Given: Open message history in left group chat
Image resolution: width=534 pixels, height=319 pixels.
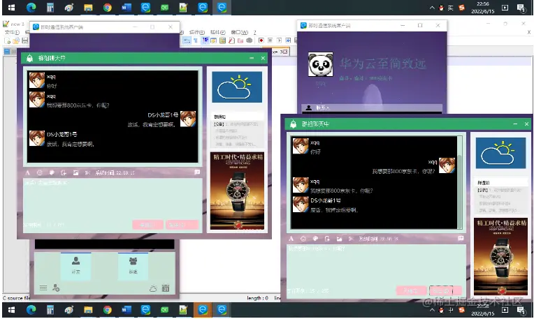Looking at the screenshot, I should 197,172.
